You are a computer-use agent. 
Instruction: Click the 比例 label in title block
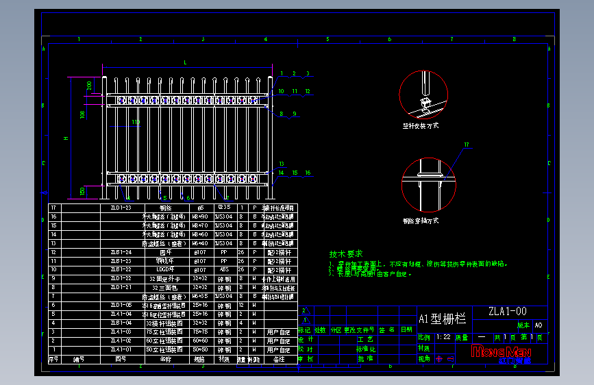pyautogui.click(x=424, y=337)
